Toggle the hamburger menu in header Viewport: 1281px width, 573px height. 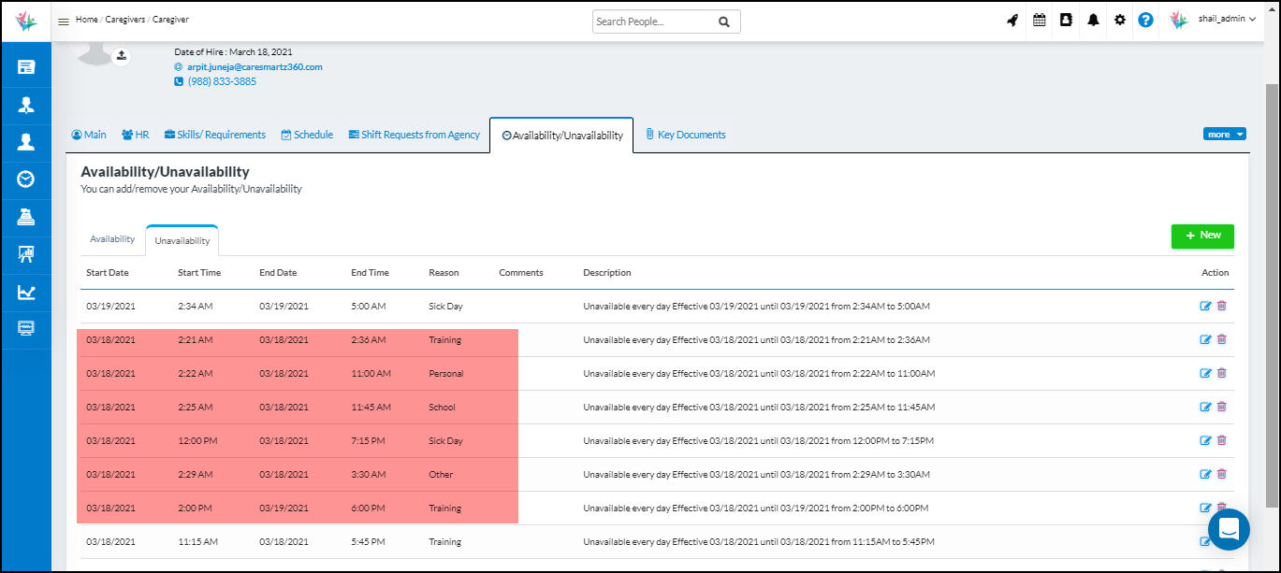[x=64, y=21]
